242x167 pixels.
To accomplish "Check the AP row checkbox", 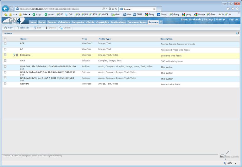I will coord(5,49).
